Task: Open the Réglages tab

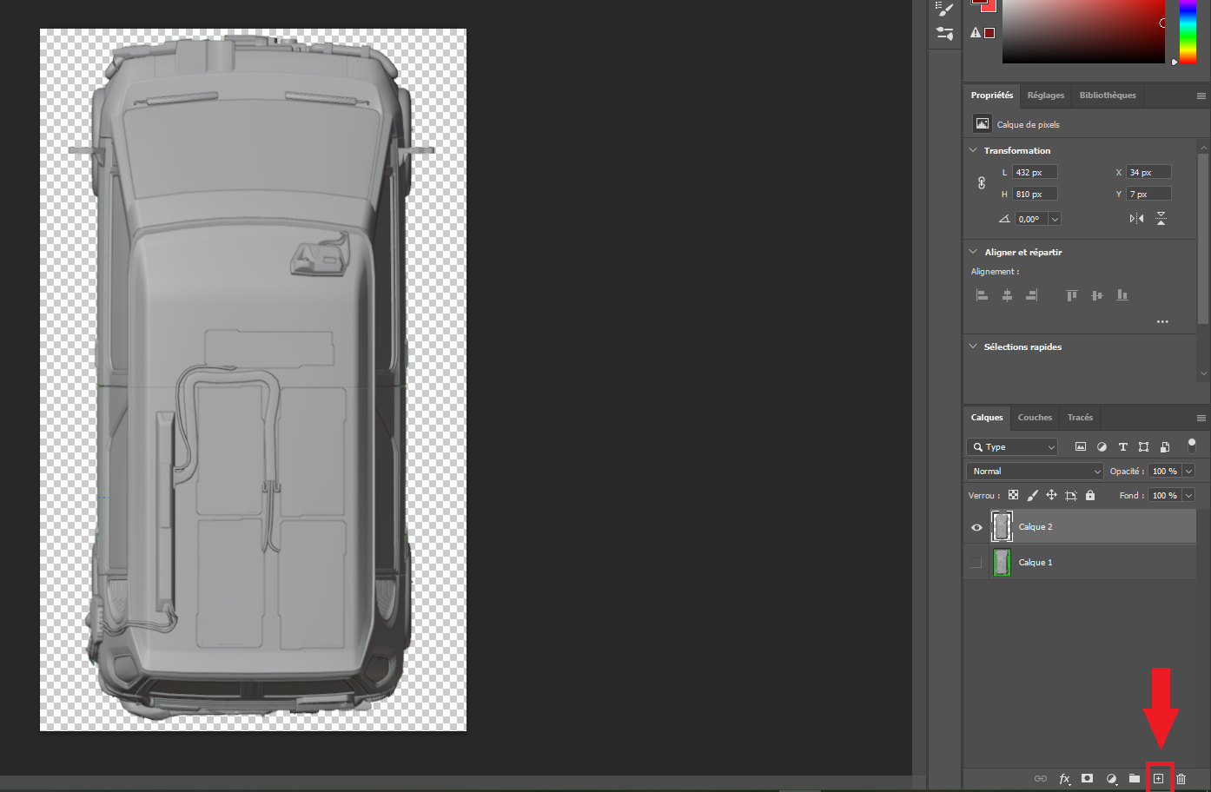Action: (1045, 96)
